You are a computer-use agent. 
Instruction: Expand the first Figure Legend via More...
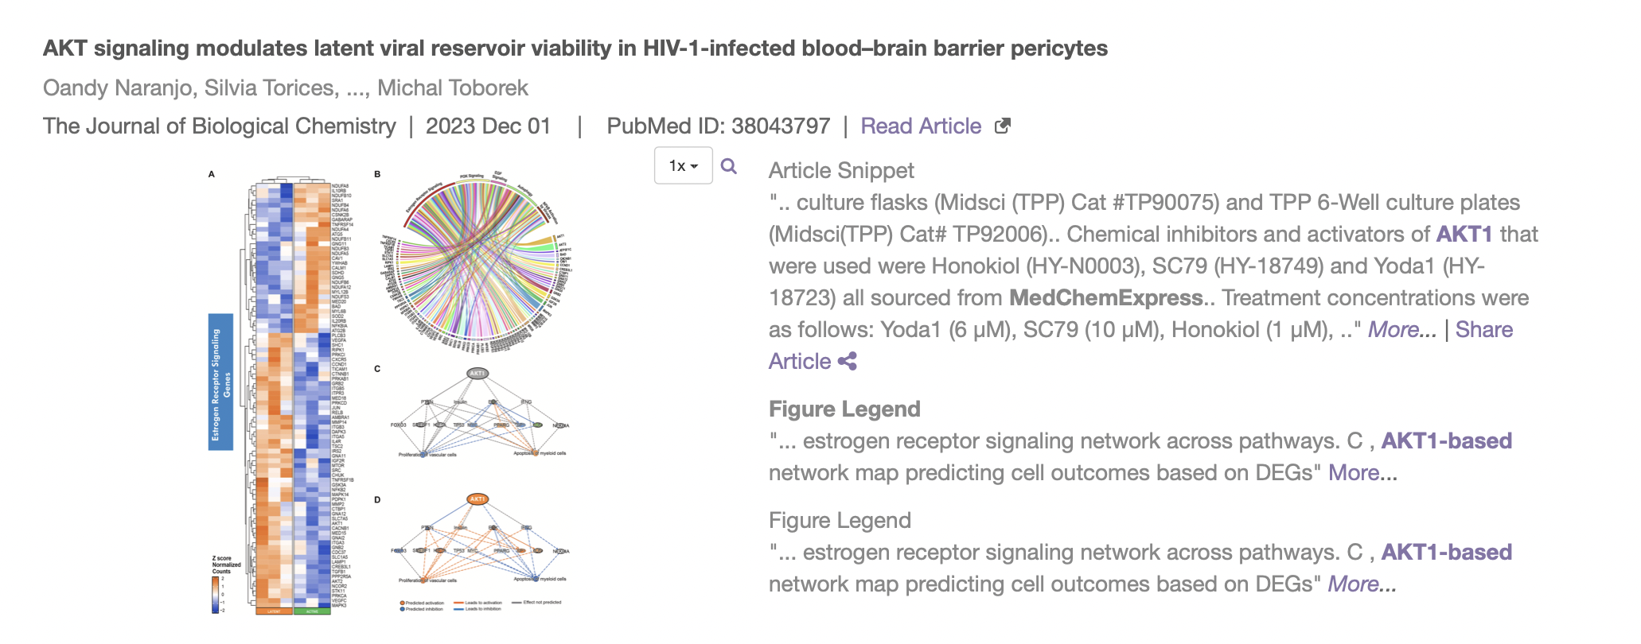click(1362, 473)
